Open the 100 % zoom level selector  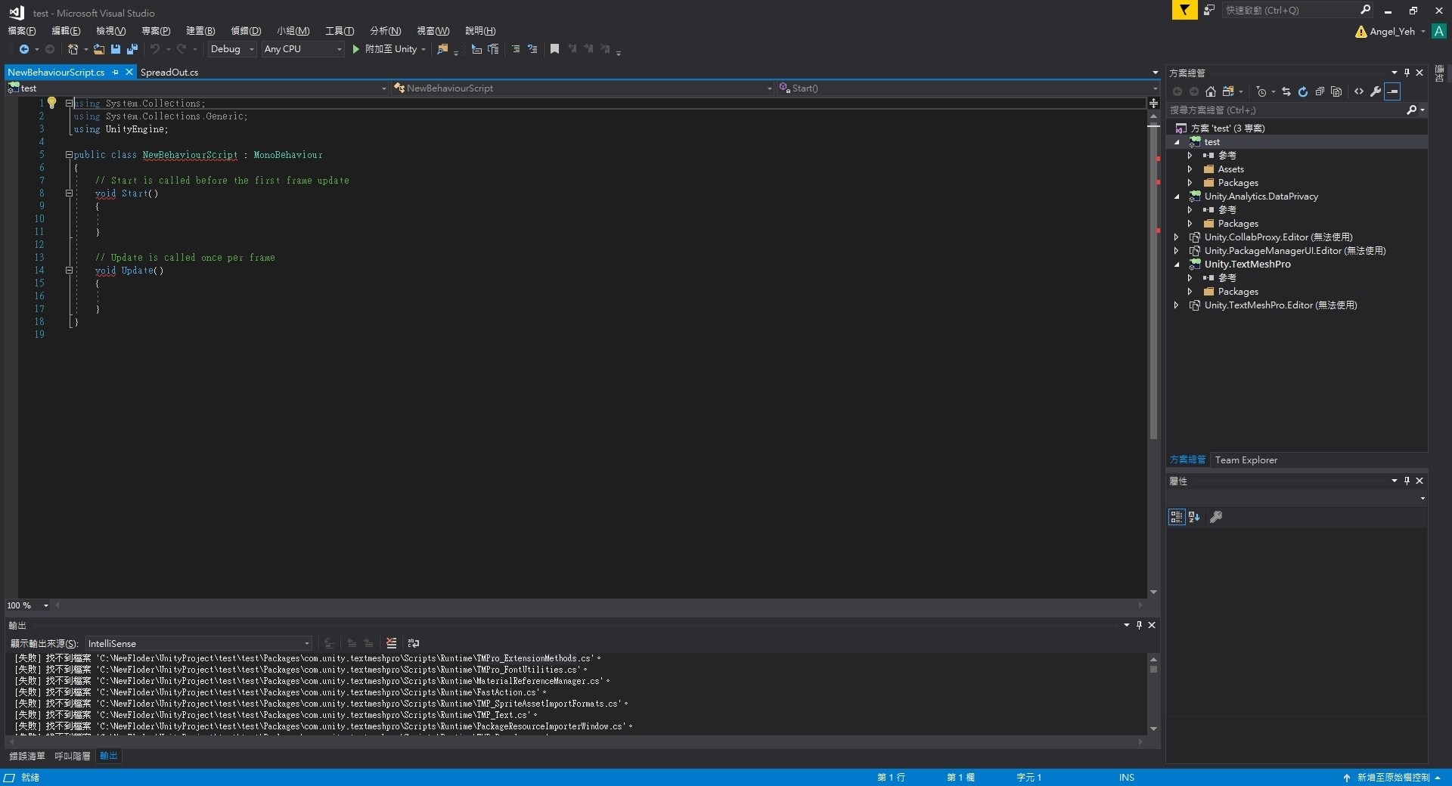(28, 605)
